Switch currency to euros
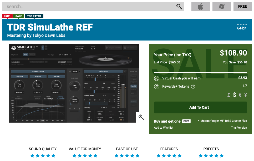The image size is (254, 161). pos(240,95)
